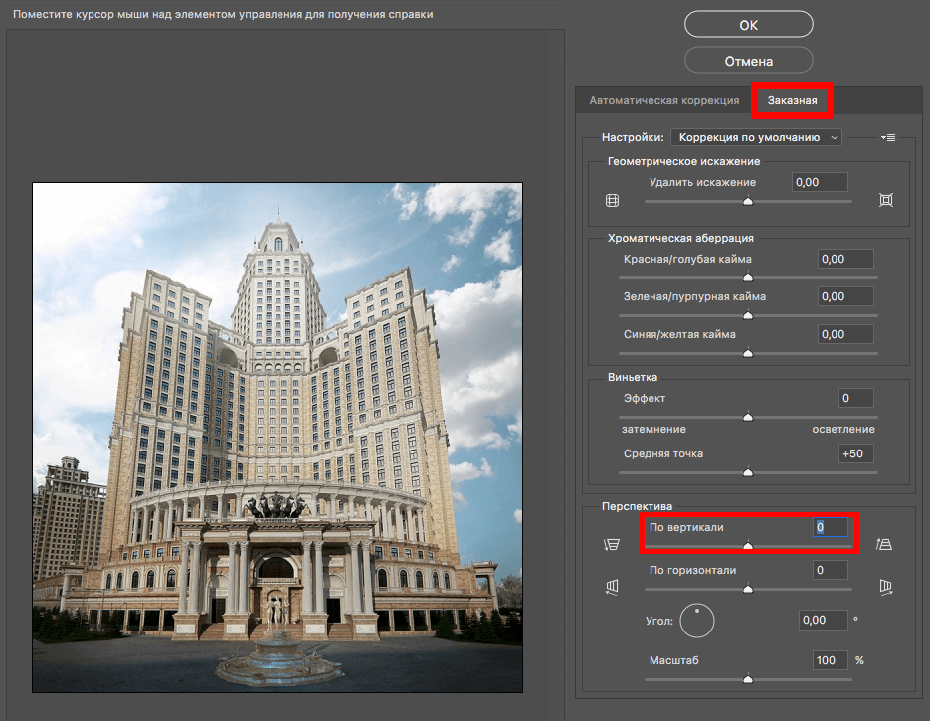
Task: Click the vertical perspective icon right of По вертикали
Action: [883, 544]
